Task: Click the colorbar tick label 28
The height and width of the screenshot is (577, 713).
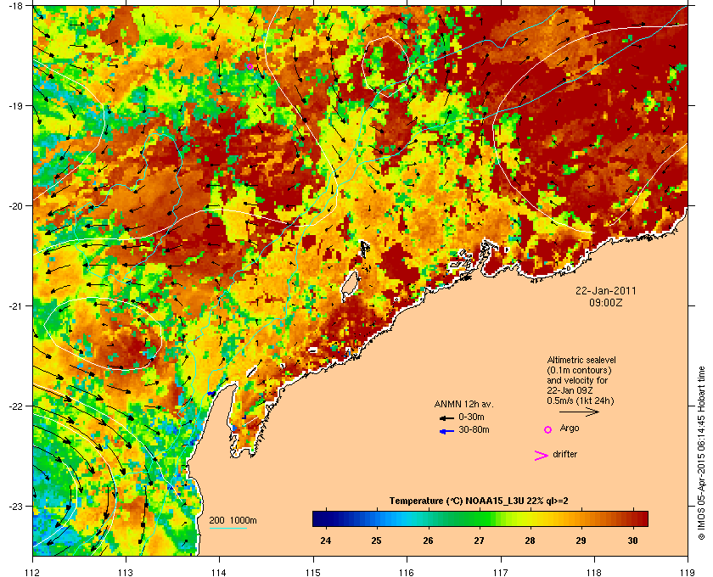Action: click(530, 541)
